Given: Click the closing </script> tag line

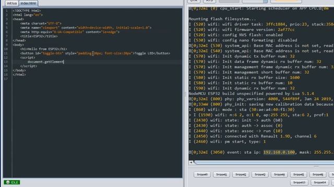Looking at the screenshot, I should 29,66.
